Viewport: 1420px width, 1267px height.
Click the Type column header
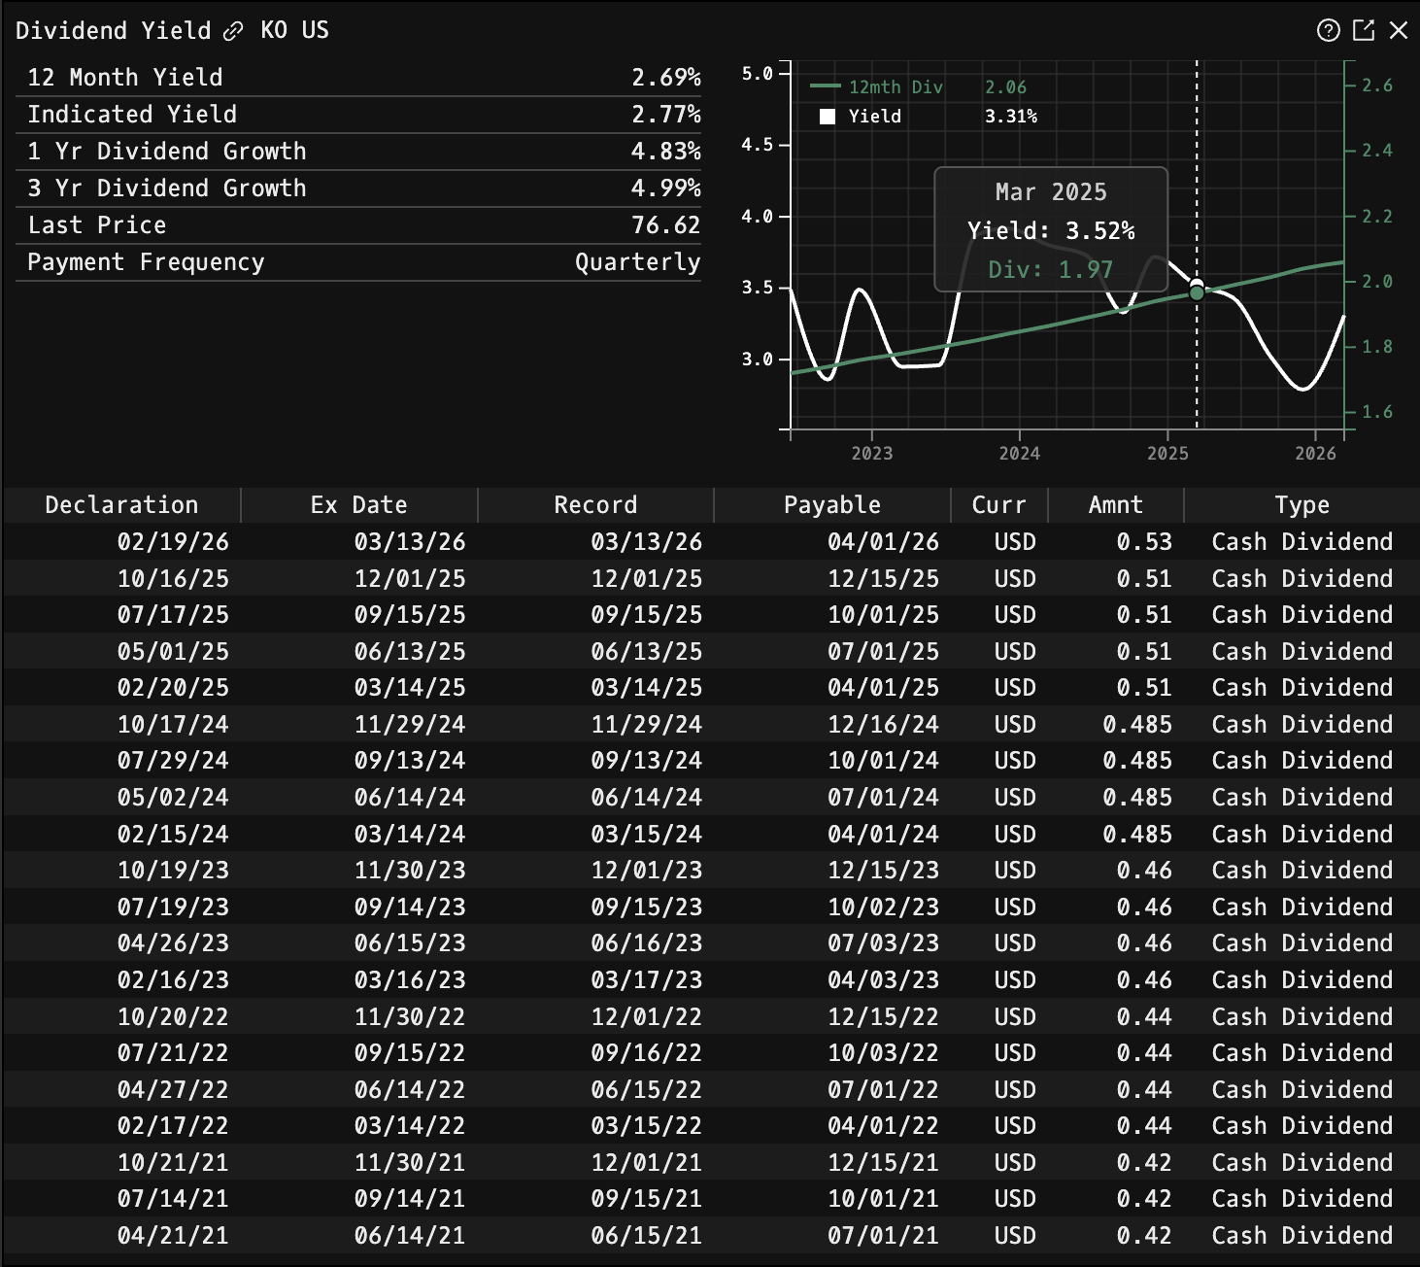1302,505
